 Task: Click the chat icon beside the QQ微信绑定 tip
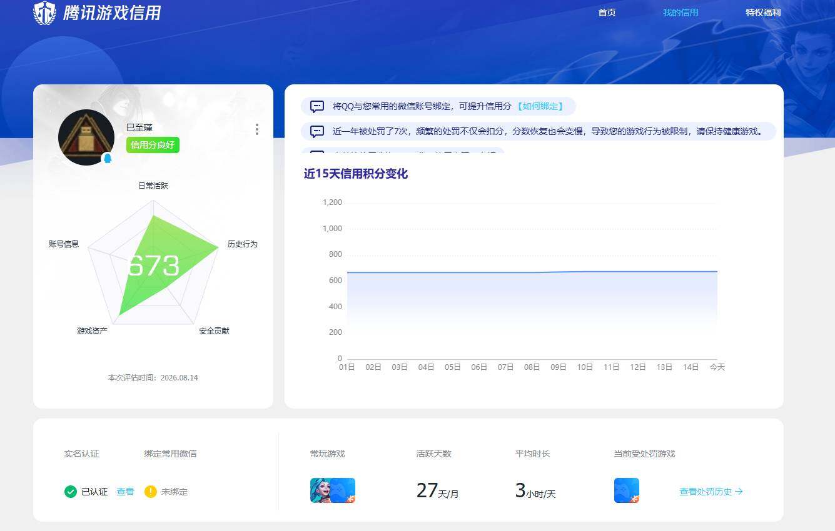click(317, 107)
